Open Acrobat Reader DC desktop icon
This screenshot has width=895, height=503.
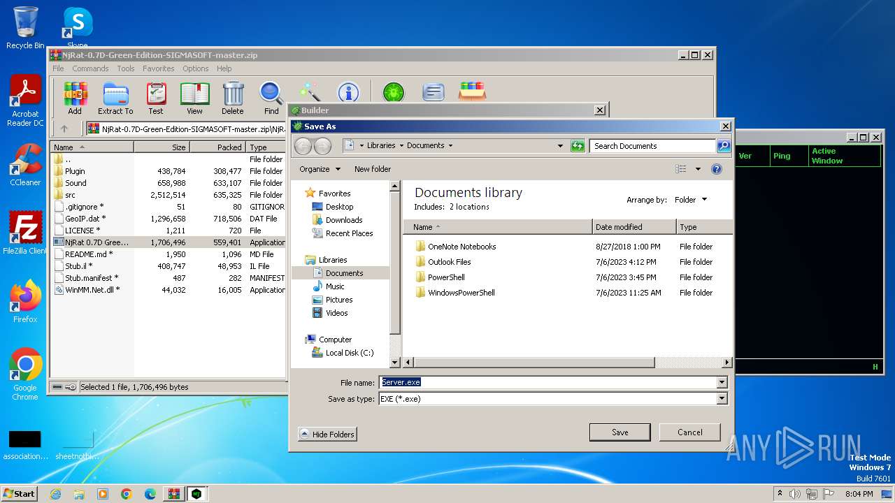(x=25, y=101)
